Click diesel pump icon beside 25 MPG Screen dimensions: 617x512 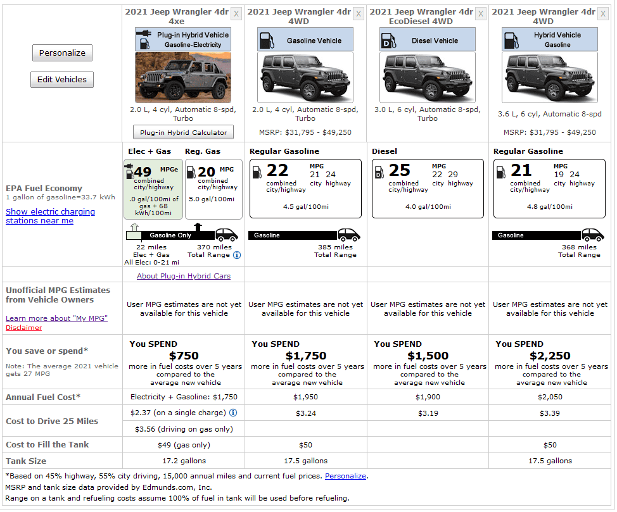pos(379,172)
